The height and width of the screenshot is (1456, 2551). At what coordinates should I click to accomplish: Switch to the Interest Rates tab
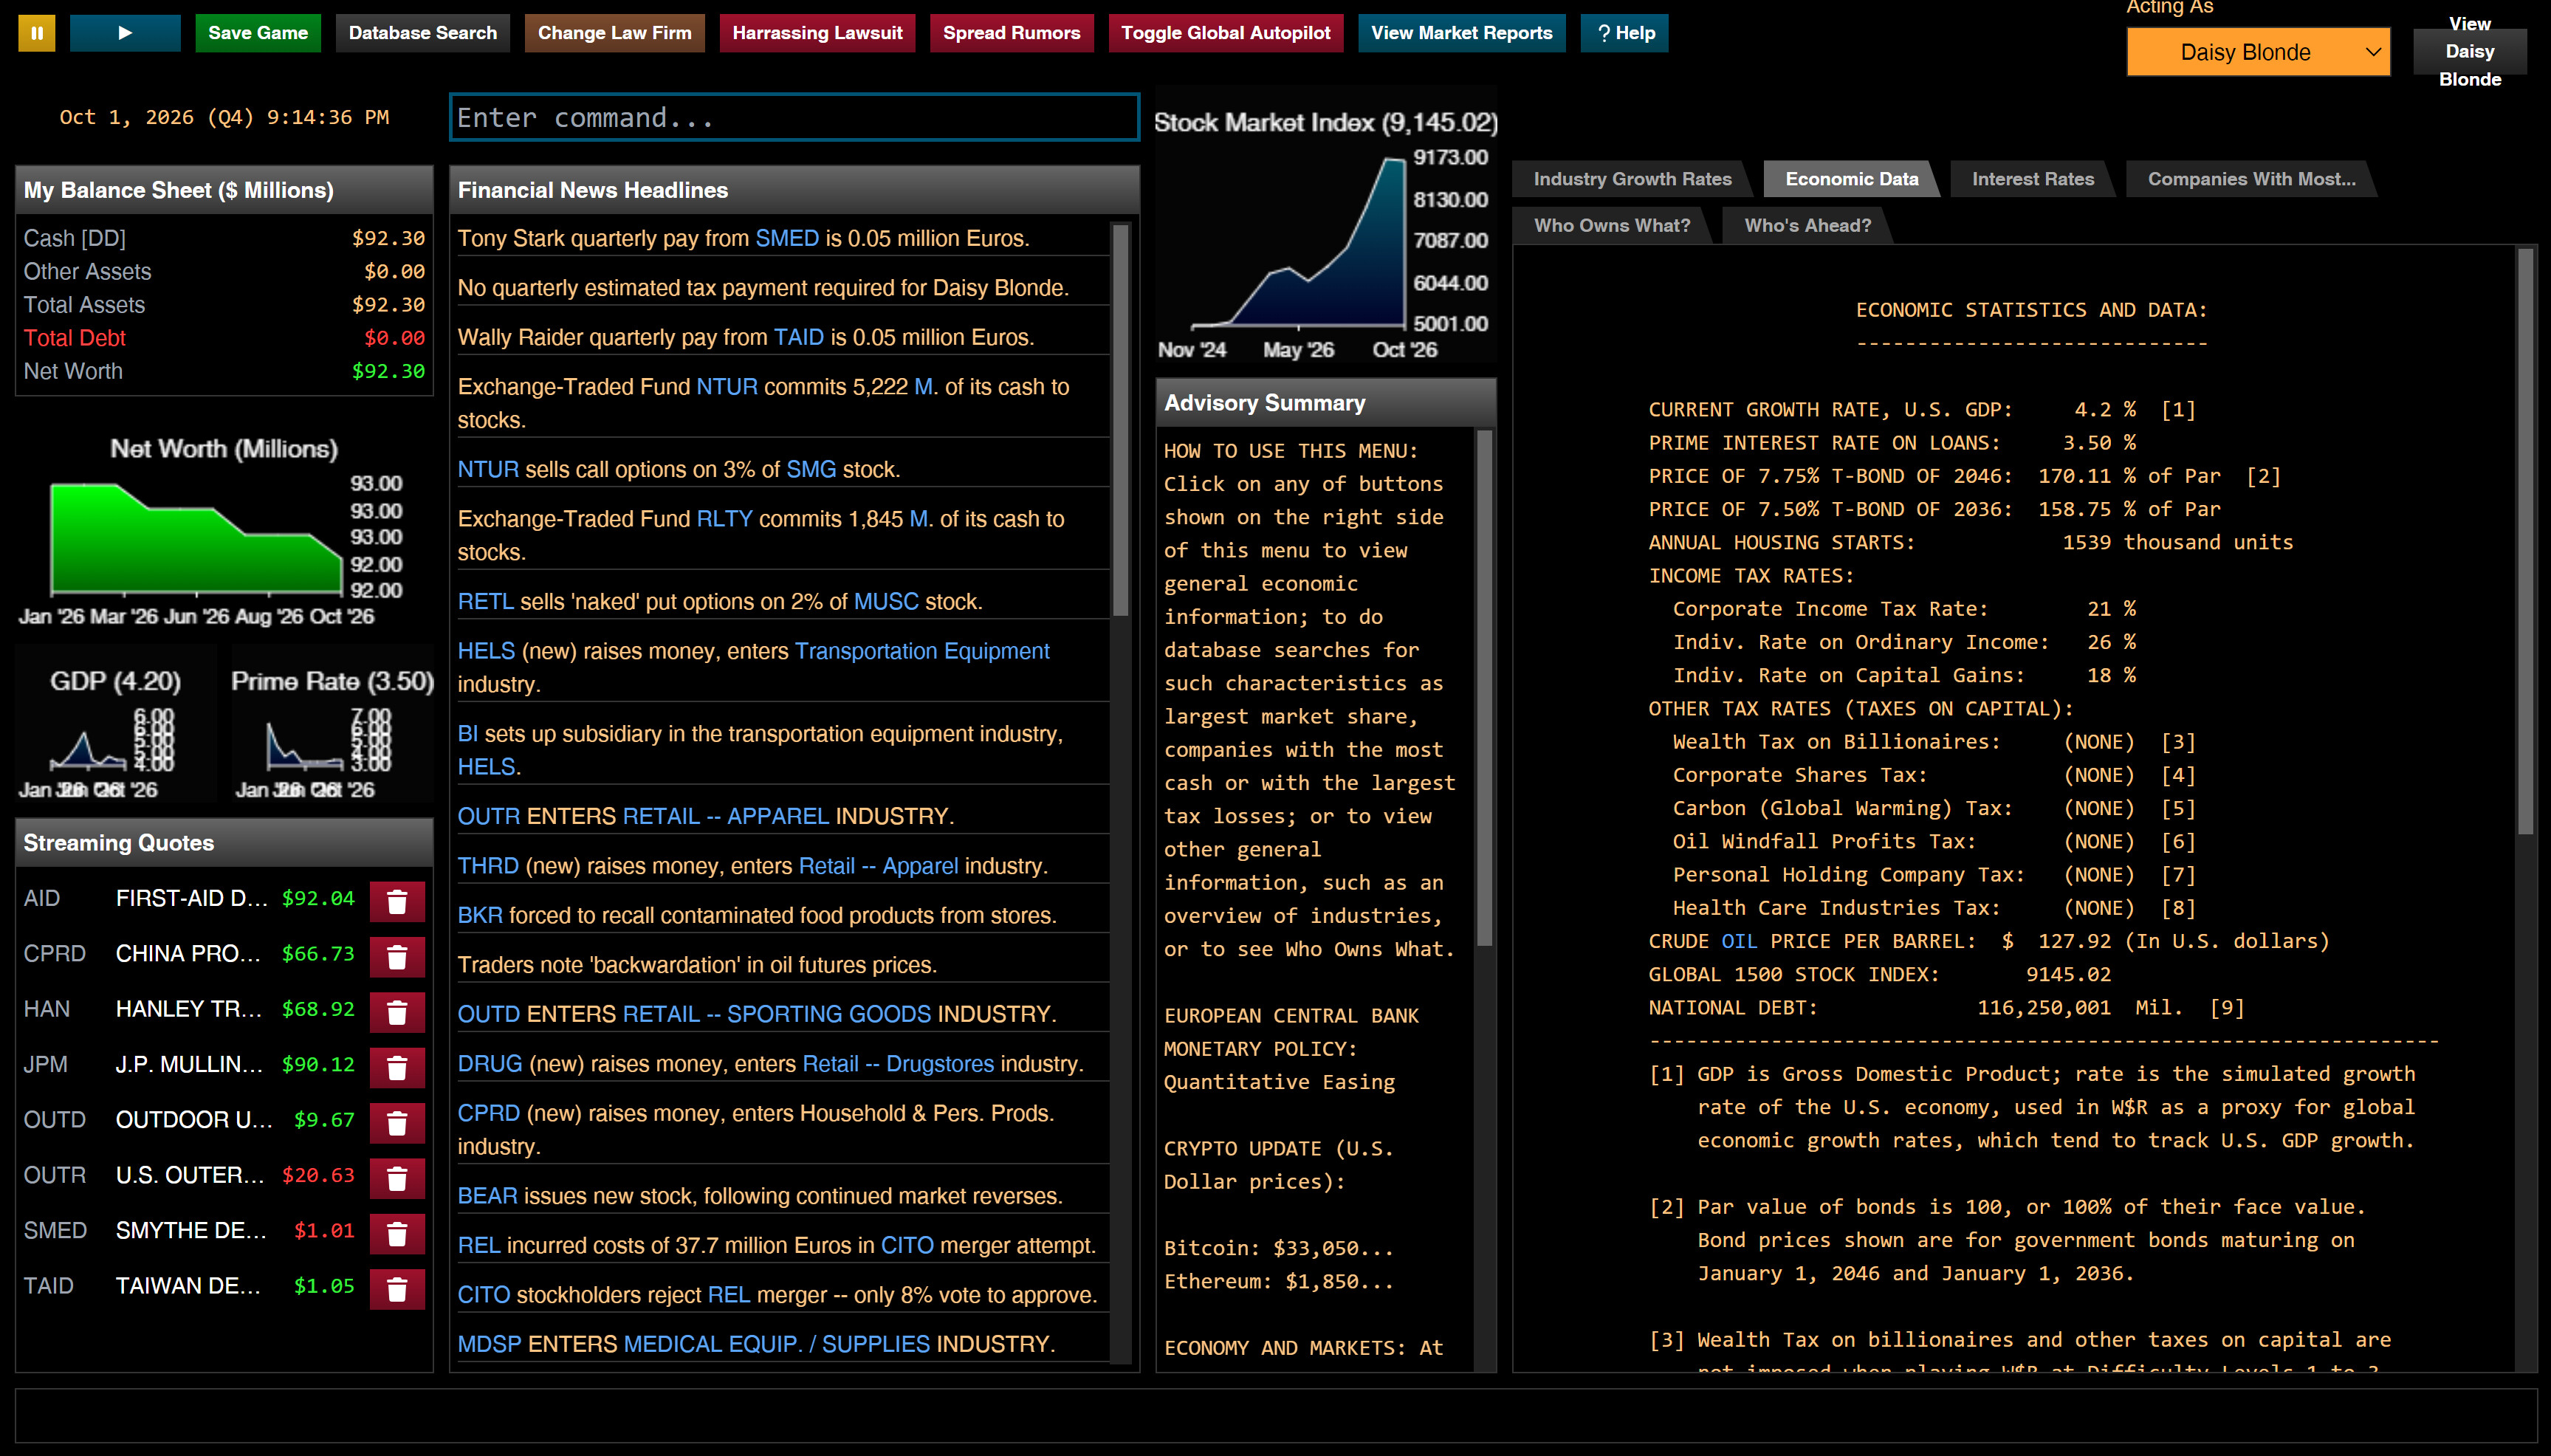[2032, 179]
